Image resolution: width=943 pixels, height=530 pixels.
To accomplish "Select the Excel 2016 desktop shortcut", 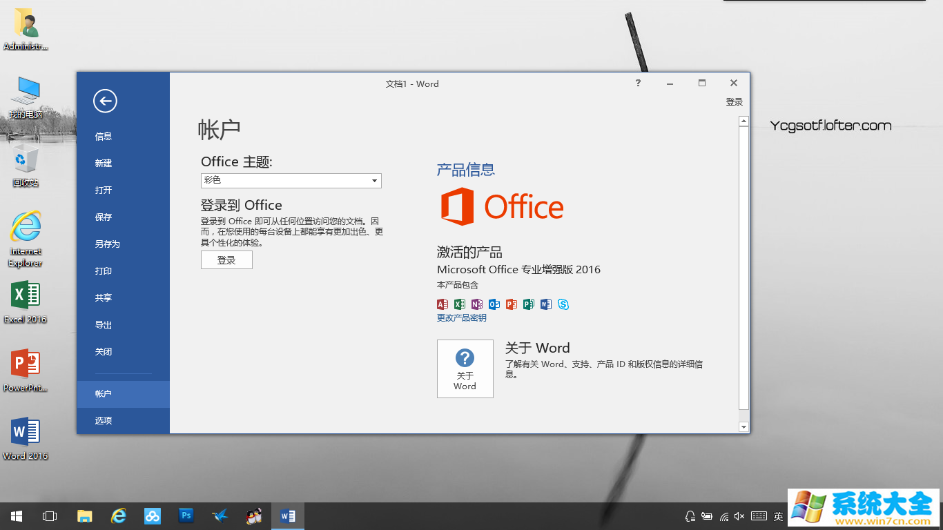I will [x=26, y=302].
